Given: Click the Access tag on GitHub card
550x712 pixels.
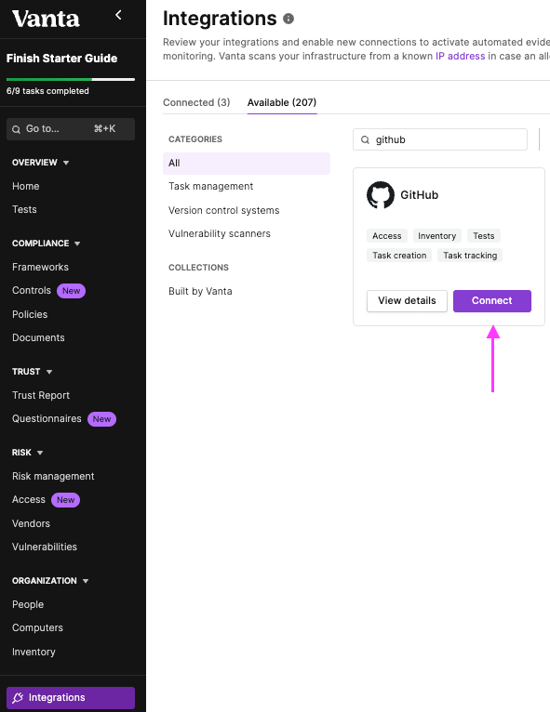Looking at the screenshot, I should click(387, 236).
